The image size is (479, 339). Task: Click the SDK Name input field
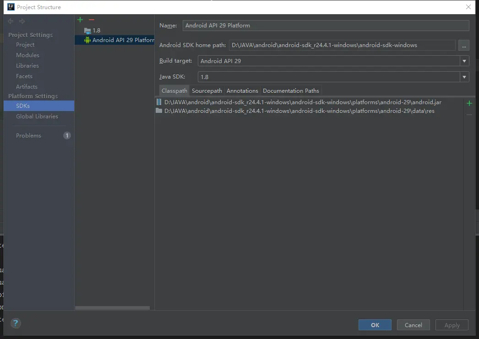pos(326,25)
